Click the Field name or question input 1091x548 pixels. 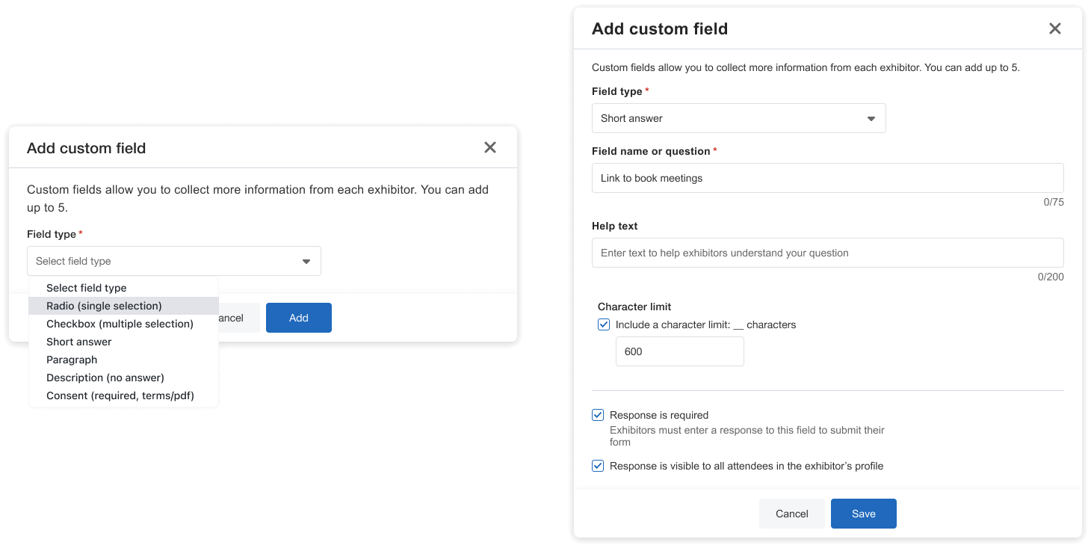827,178
